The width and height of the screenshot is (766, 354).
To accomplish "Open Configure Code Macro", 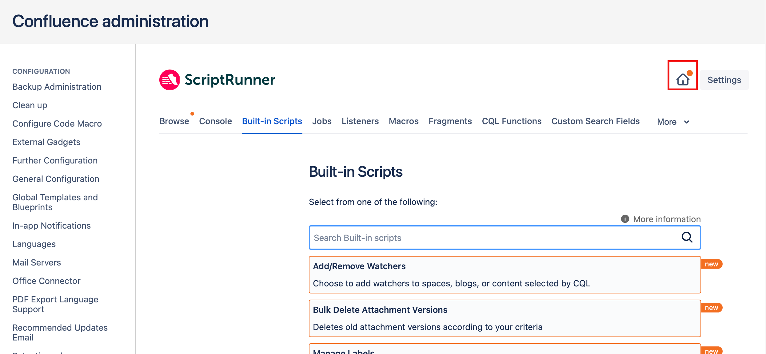I will coord(57,124).
